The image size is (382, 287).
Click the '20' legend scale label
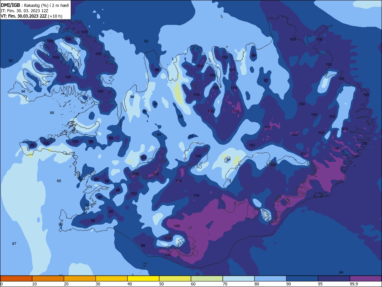tap(66, 284)
